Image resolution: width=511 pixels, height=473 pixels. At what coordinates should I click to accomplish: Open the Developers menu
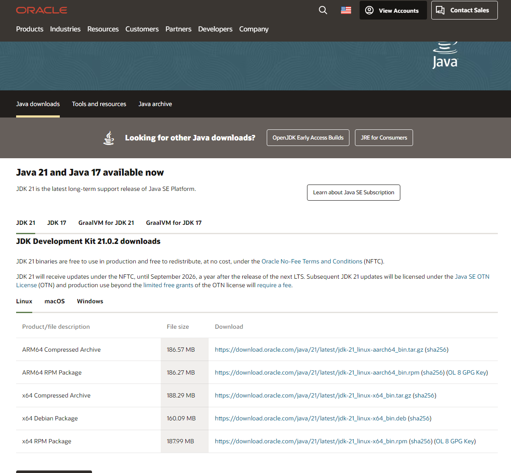(215, 29)
